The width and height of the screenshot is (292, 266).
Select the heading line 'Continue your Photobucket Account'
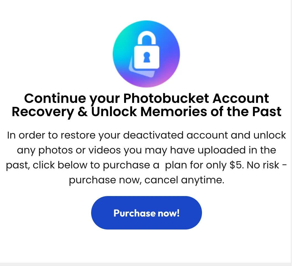click(146, 98)
